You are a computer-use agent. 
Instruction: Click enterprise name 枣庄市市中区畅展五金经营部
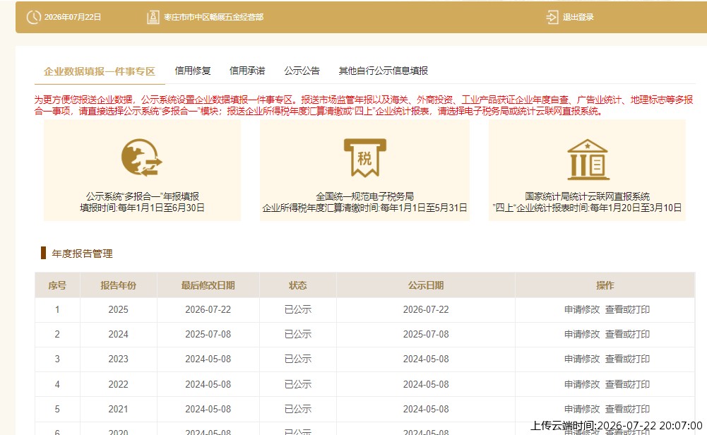(213, 17)
